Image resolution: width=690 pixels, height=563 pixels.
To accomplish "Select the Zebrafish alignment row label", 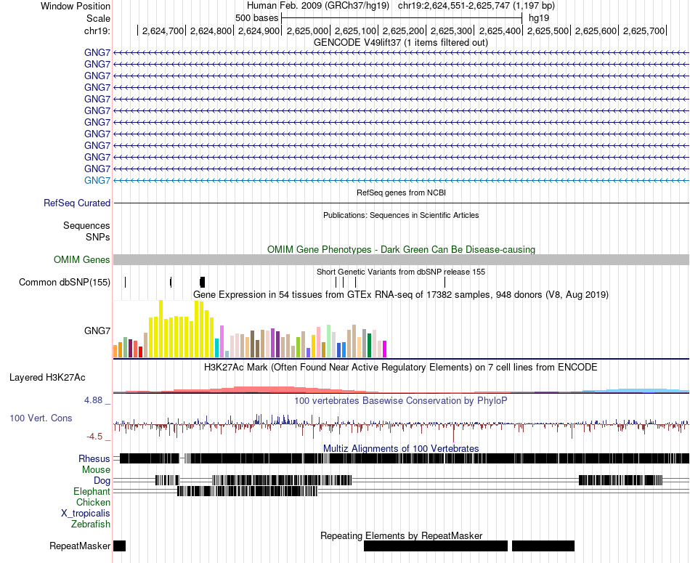I will (x=91, y=524).
